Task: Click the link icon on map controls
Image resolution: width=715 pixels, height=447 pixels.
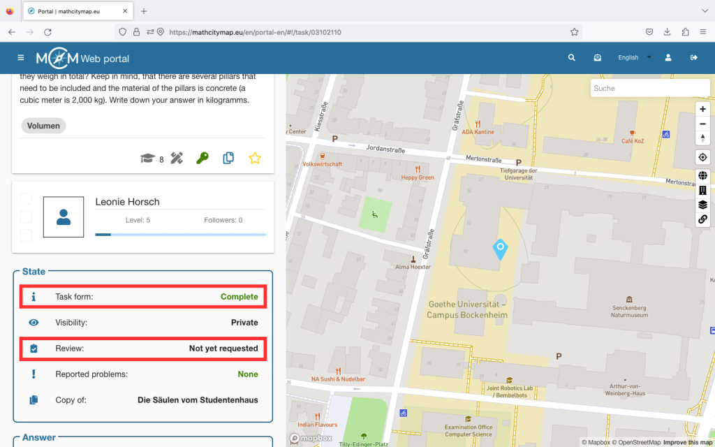Action: 702,219
